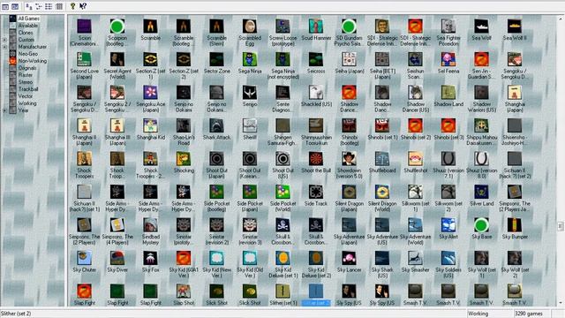
Task: Select the Sea Wolf II game icon
Action: (x=515, y=26)
